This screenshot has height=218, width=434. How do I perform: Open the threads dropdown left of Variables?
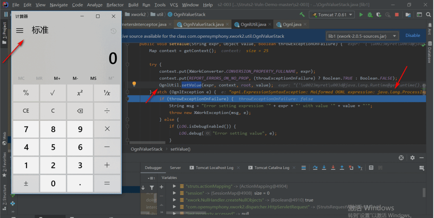point(151,178)
